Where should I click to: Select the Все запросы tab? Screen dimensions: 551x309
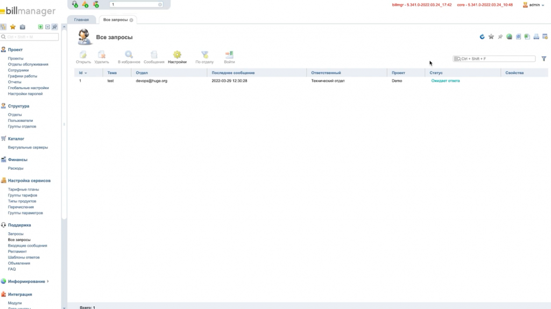[x=115, y=20]
